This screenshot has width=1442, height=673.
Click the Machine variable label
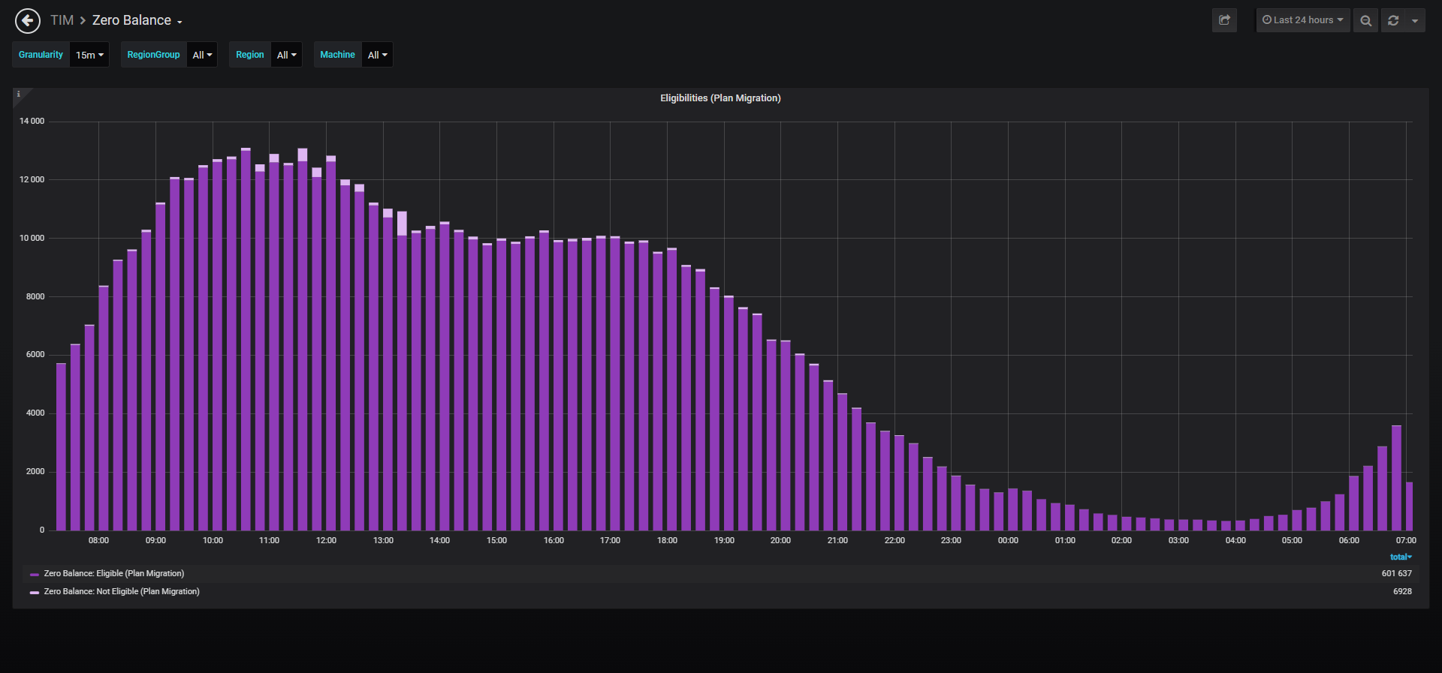pos(337,55)
